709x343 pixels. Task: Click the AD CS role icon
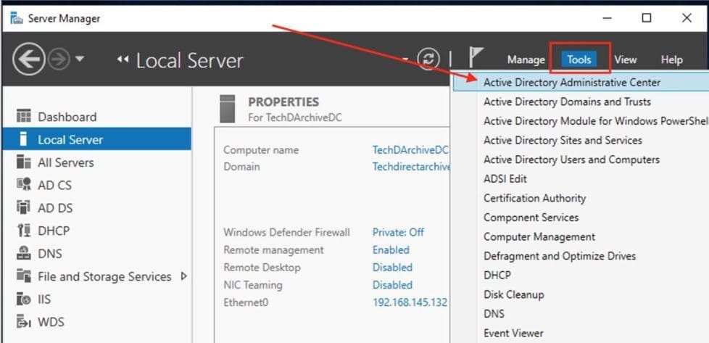24,185
